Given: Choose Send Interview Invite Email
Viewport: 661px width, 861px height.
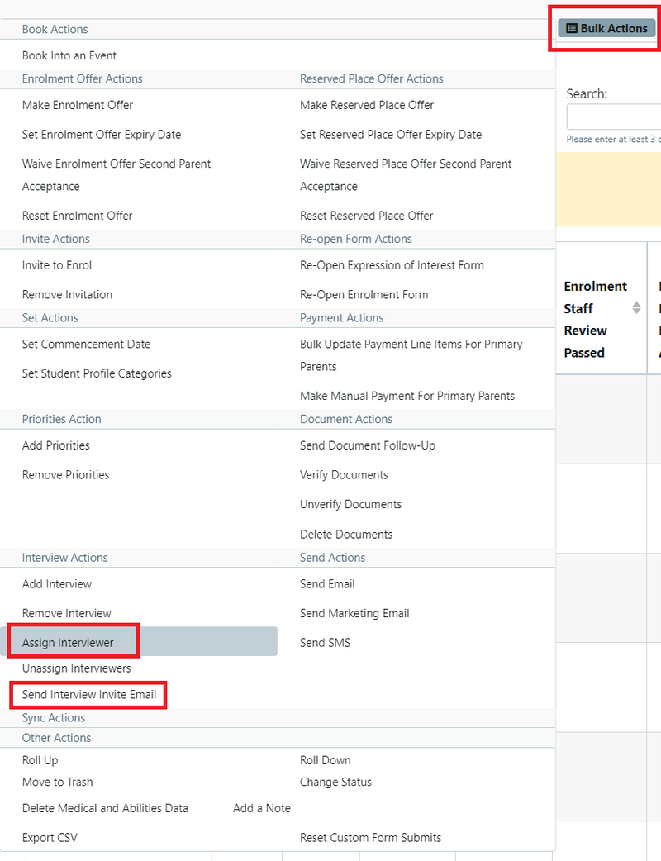Looking at the screenshot, I should [89, 694].
